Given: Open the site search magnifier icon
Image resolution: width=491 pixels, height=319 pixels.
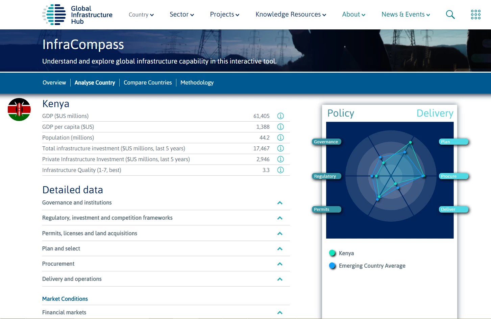Looking at the screenshot, I should [x=450, y=15].
